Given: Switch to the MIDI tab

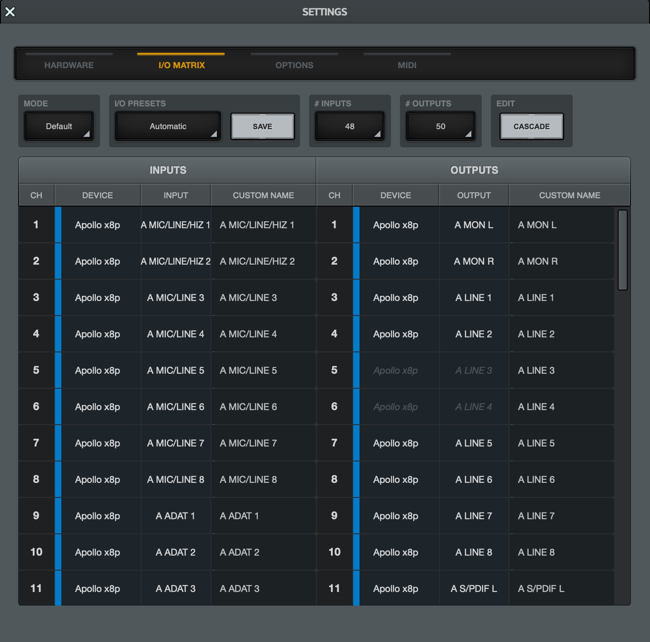Looking at the screenshot, I should pos(407,65).
